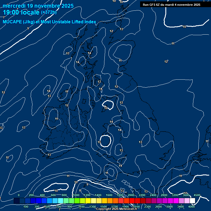Click the '0' value on legend scale
Image resolution: width=211 pixels, height=211 pixels.
[19, 195]
